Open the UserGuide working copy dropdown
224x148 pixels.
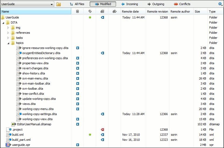tap(27, 4)
